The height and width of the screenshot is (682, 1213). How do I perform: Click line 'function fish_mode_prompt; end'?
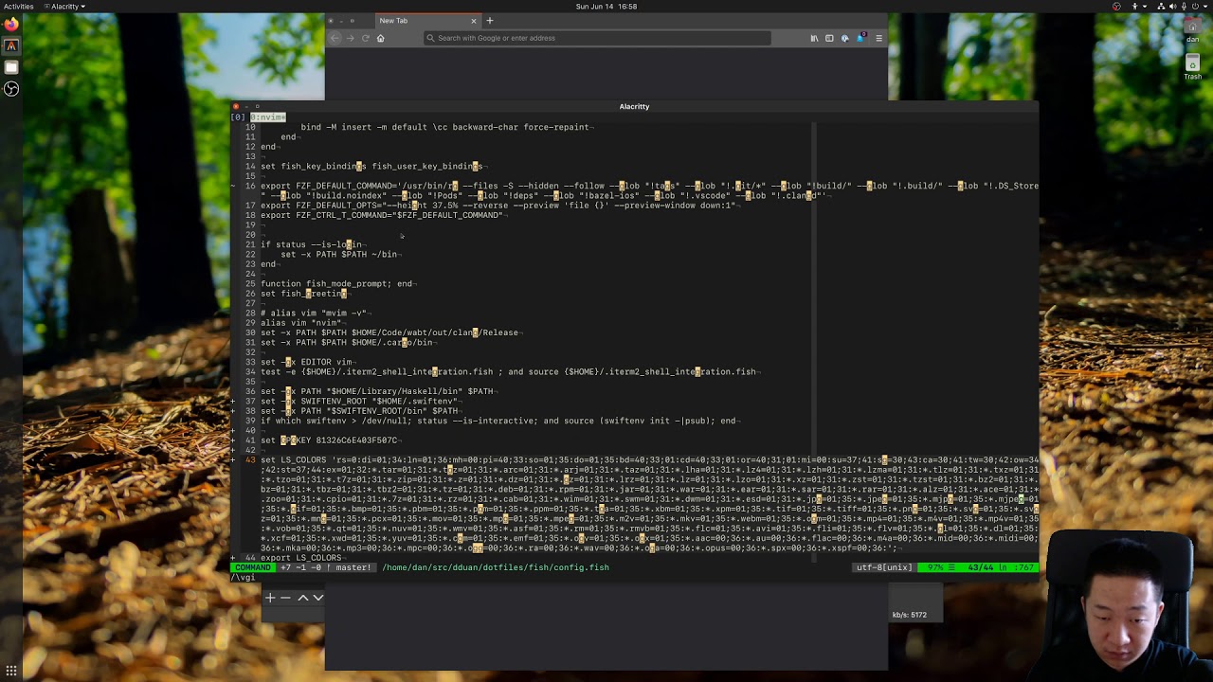click(x=336, y=283)
